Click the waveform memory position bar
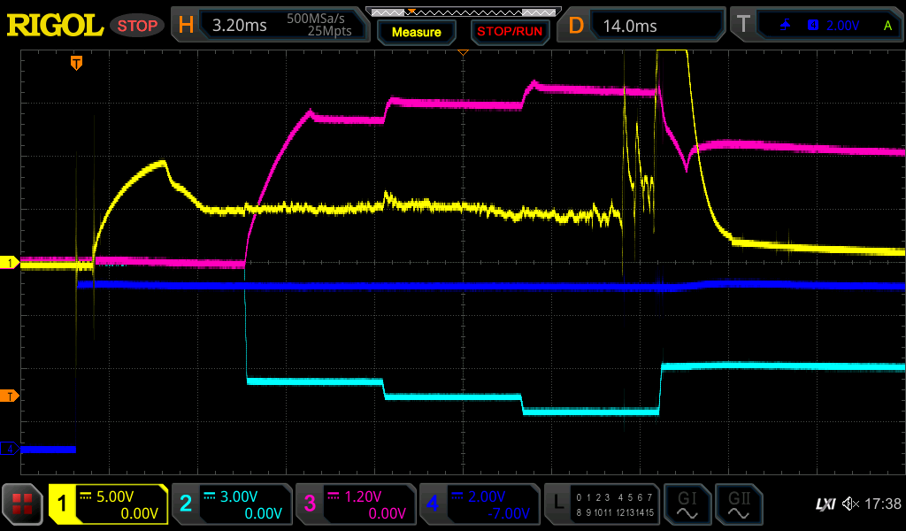Image resolution: width=906 pixels, height=531 pixels. click(462, 12)
